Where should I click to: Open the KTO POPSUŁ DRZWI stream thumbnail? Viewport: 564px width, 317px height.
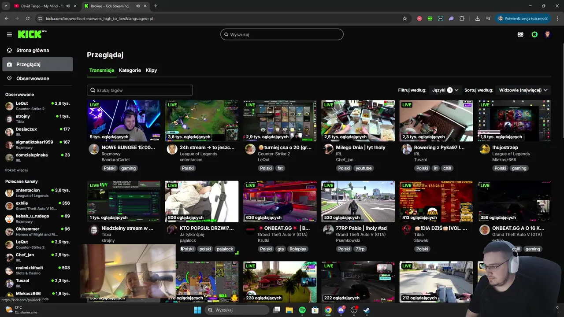pyautogui.click(x=202, y=201)
